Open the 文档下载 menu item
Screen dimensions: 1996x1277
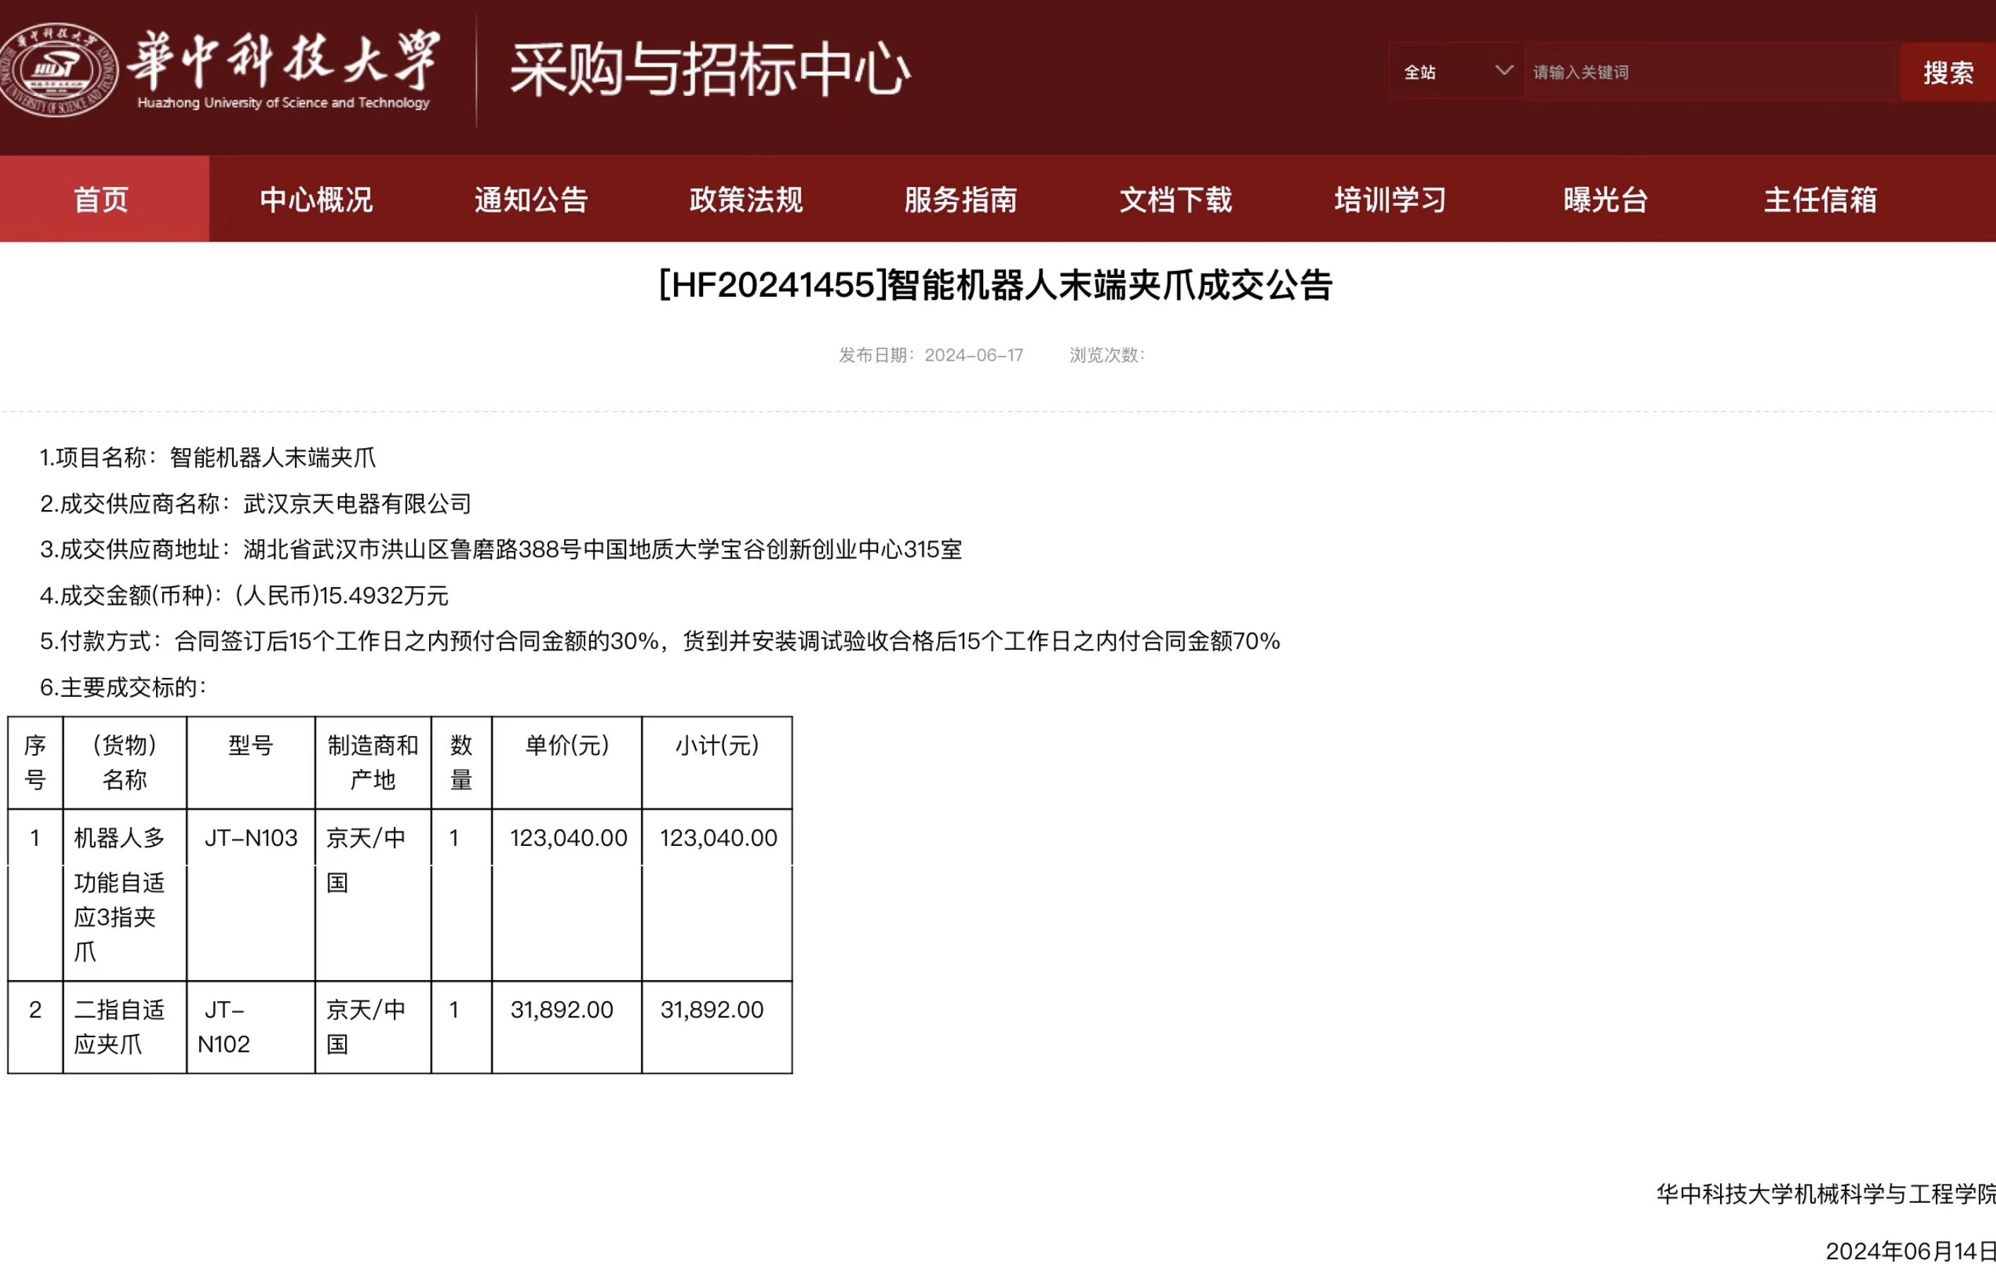point(1176,200)
